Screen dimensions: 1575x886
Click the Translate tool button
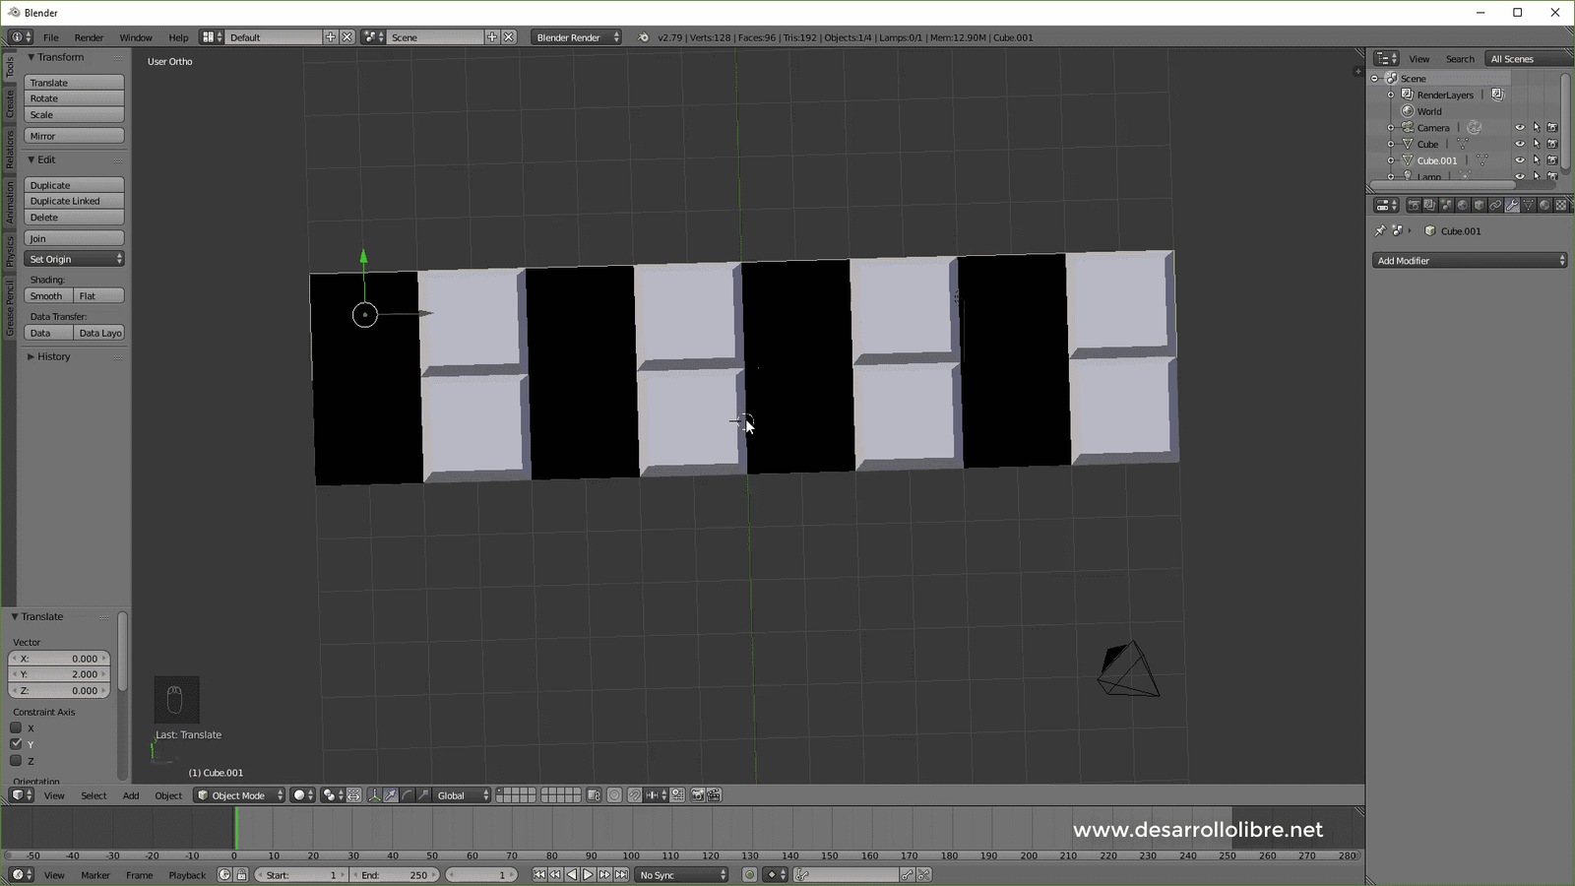(74, 83)
